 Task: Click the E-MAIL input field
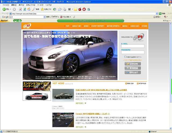[132, 46]
